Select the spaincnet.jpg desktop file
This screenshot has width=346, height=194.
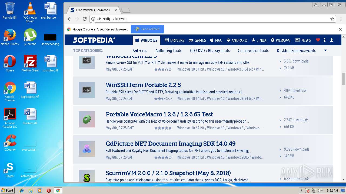[50, 39]
